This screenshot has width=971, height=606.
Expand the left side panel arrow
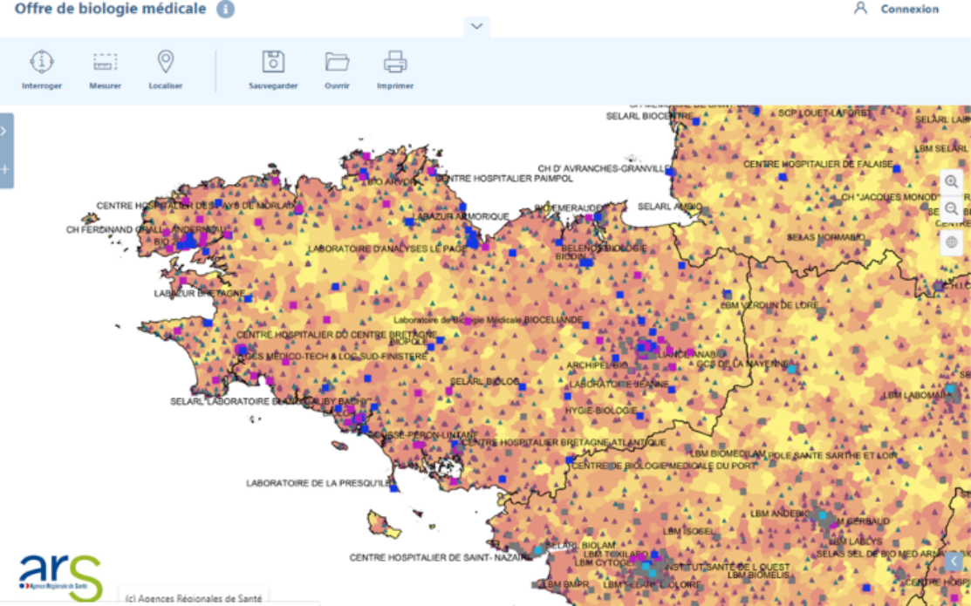tap(3, 131)
